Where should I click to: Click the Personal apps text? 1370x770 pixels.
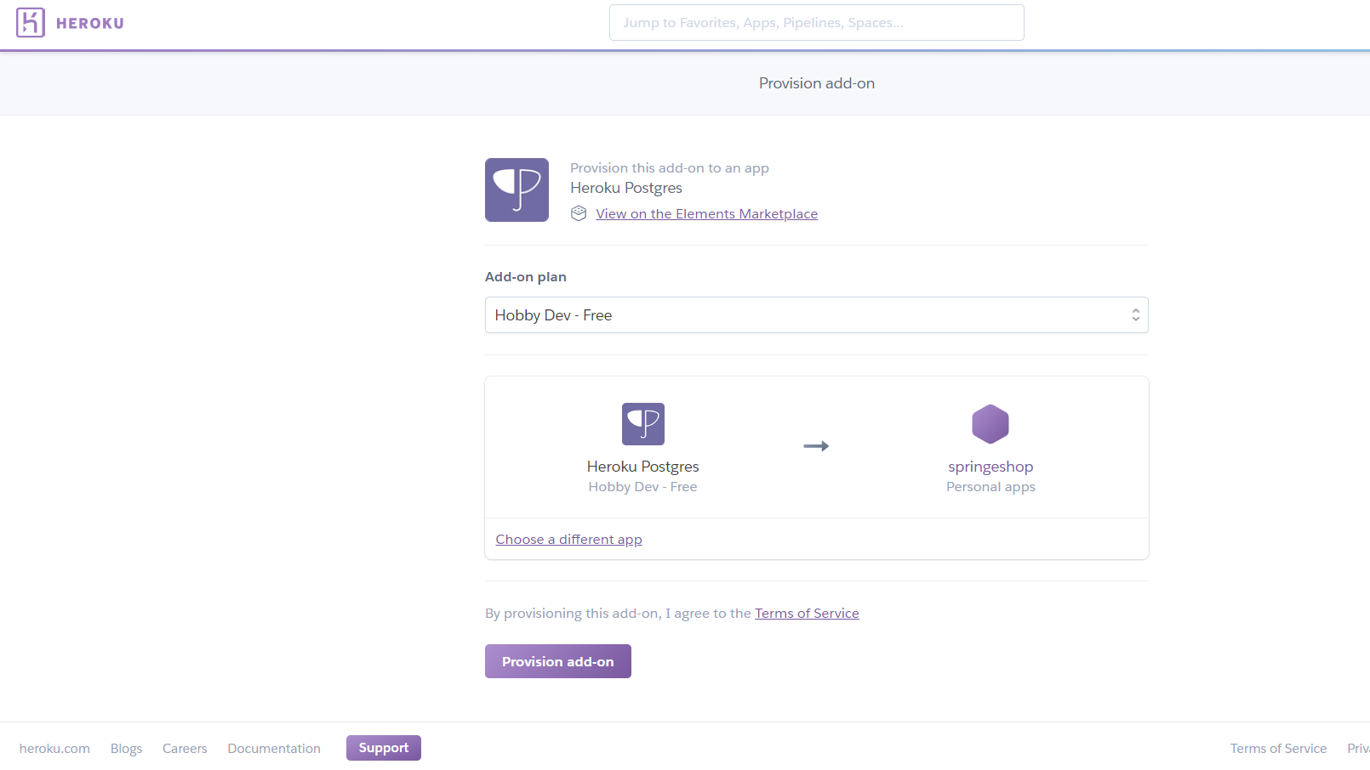(x=990, y=487)
